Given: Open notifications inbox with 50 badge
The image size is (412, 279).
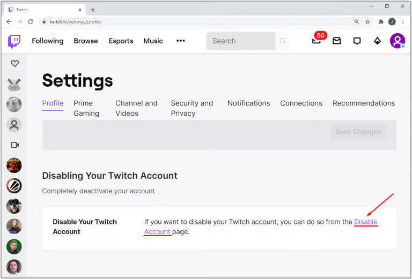Looking at the screenshot, I should [x=317, y=41].
